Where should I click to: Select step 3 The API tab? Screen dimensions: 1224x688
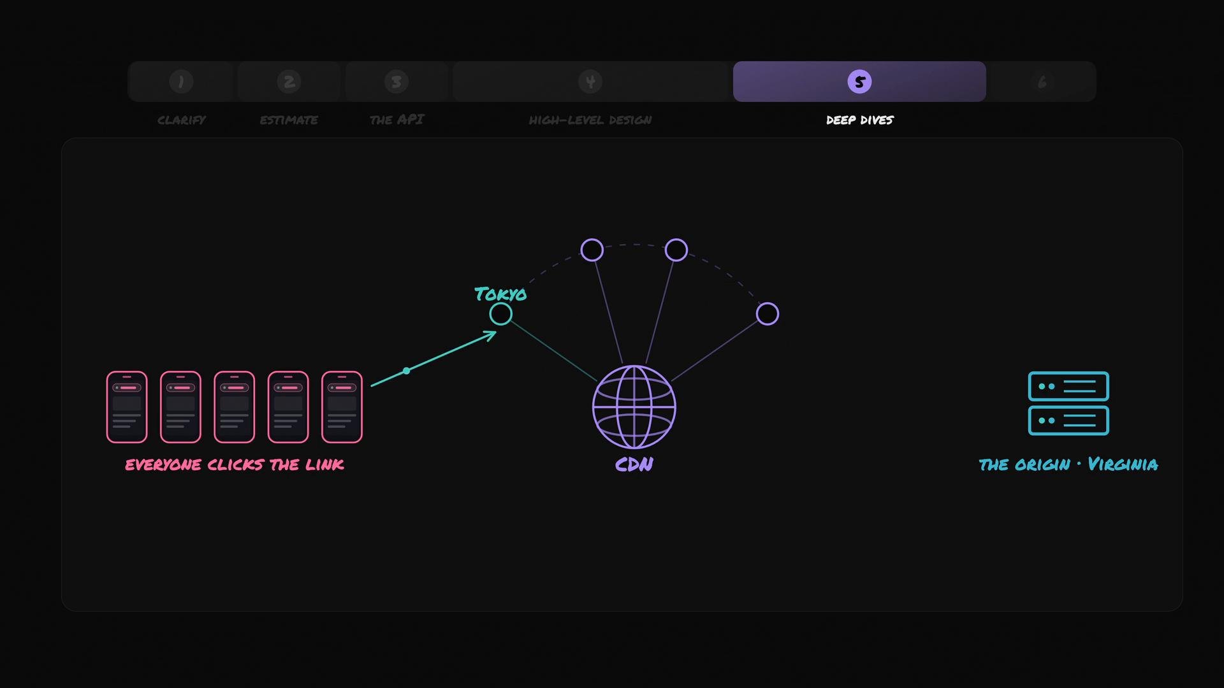coord(397,82)
